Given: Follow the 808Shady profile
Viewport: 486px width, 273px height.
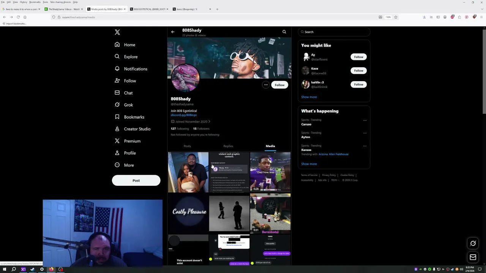Looking at the screenshot, I should 279,85.
